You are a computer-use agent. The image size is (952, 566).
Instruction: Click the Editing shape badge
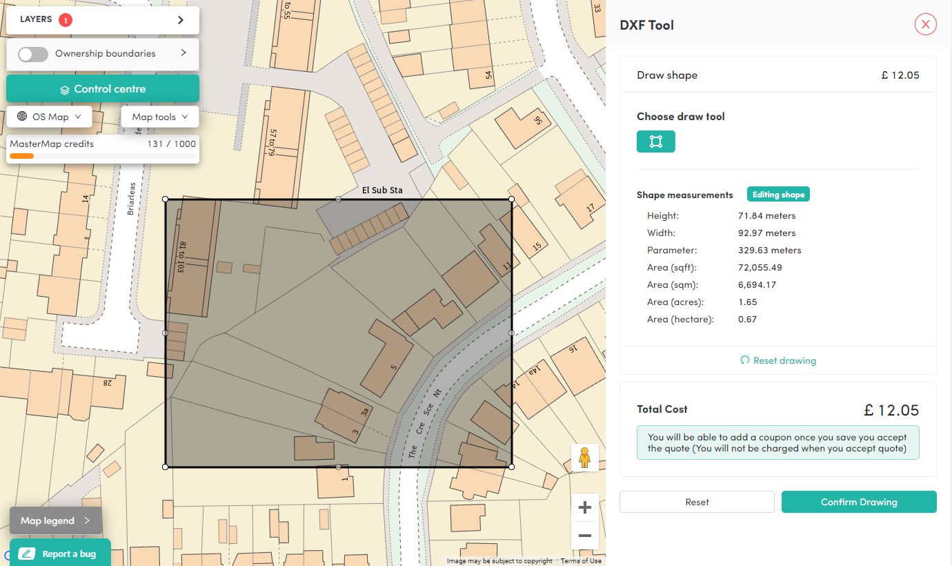click(778, 195)
